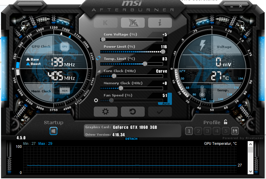266x179 pixels.
Task: Select profile slot 3
Action: click(208, 131)
